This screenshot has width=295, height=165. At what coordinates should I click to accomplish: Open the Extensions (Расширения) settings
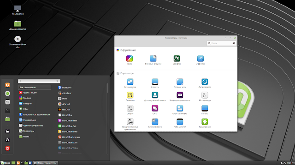[x=205, y=123]
